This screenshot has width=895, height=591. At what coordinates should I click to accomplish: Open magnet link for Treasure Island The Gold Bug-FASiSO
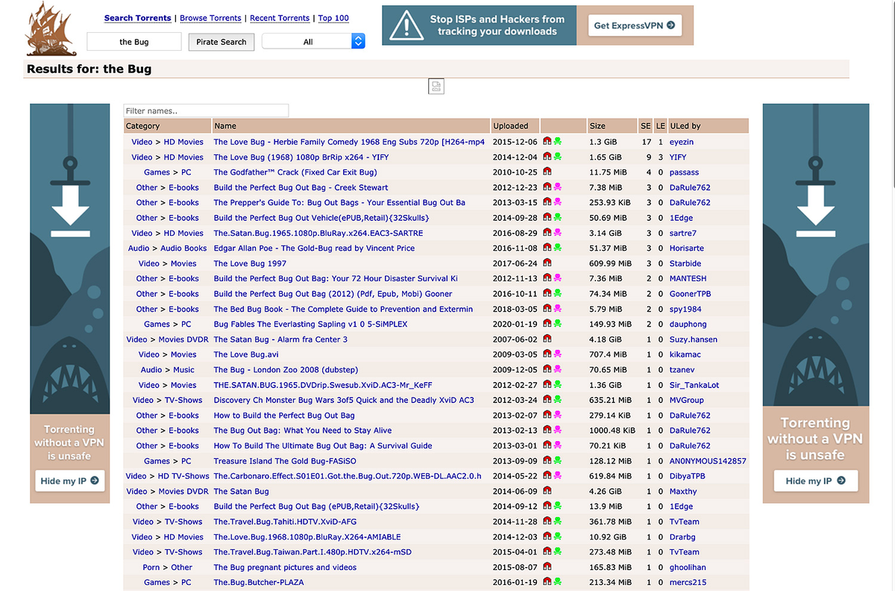click(x=547, y=461)
